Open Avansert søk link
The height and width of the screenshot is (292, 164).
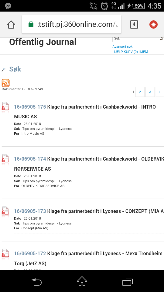(x=122, y=47)
